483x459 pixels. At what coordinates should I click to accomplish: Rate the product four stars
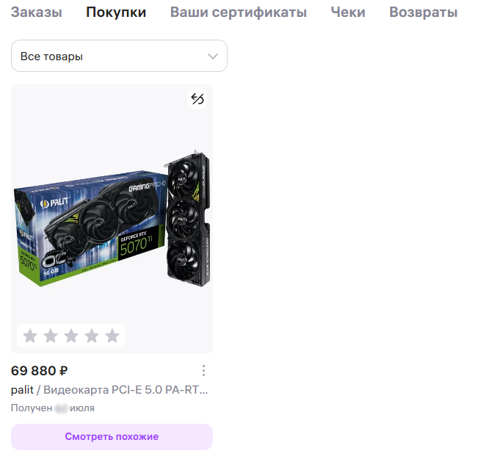tap(92, 336)
